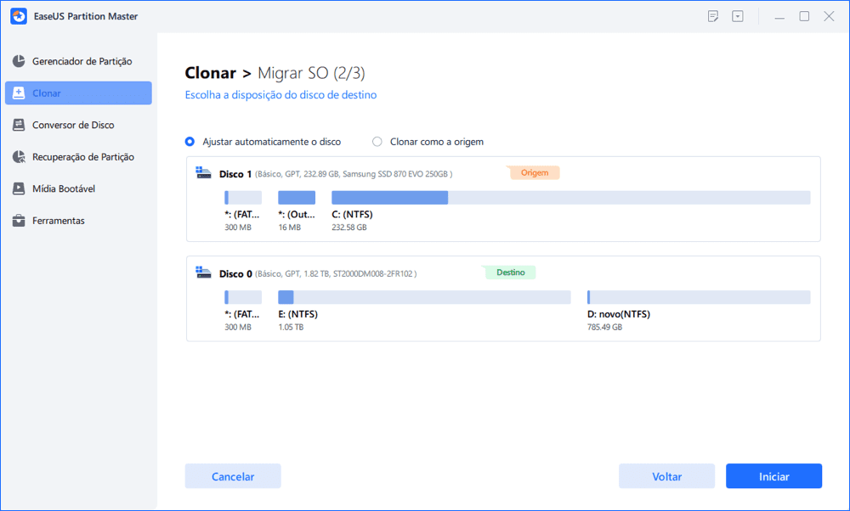Click the Cancelar button
850x511 pixels.
tap(233, 476)
